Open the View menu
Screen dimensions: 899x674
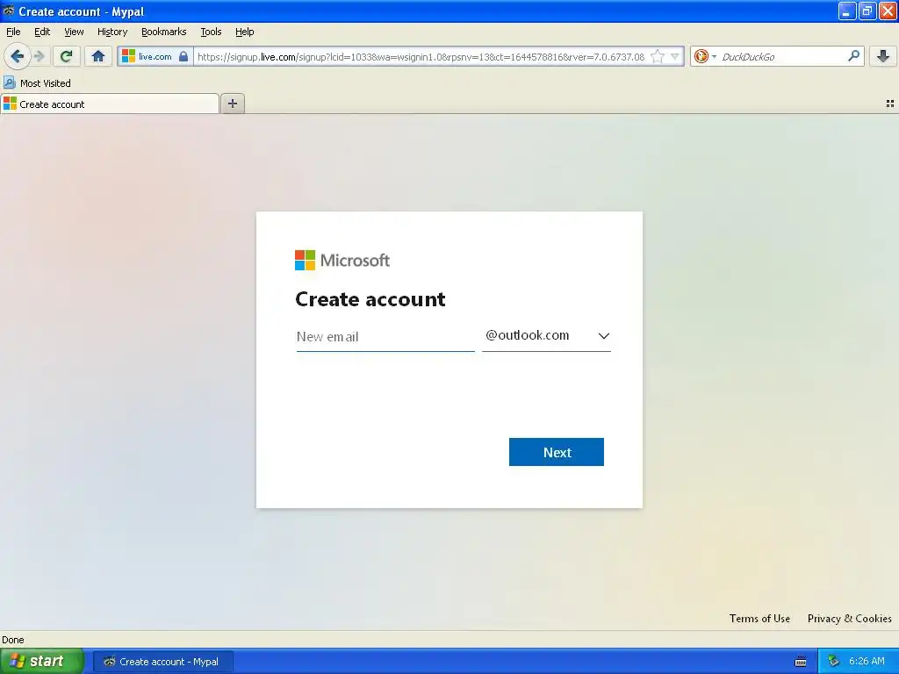point(74,32)
